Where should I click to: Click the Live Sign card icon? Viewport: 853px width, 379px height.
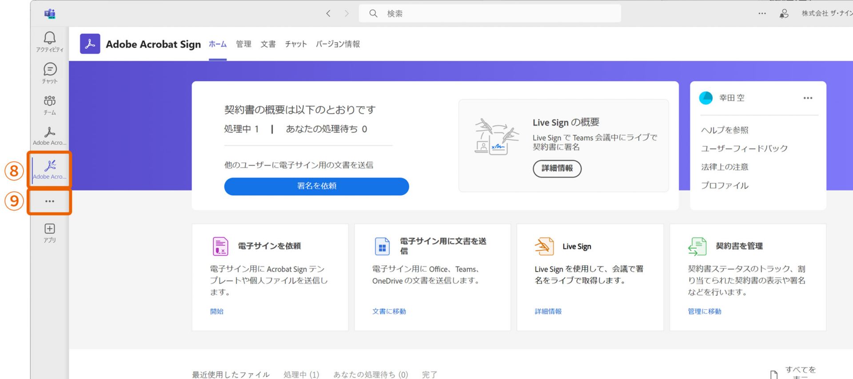(544, 246)
